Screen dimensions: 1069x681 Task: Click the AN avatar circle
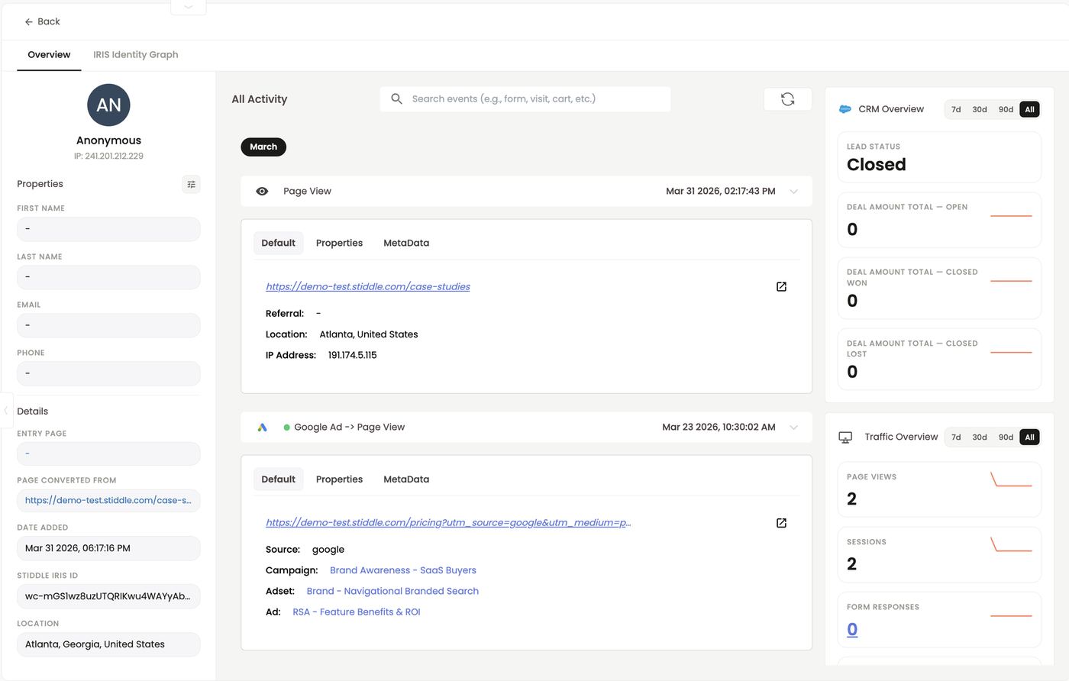coord(108,105)
